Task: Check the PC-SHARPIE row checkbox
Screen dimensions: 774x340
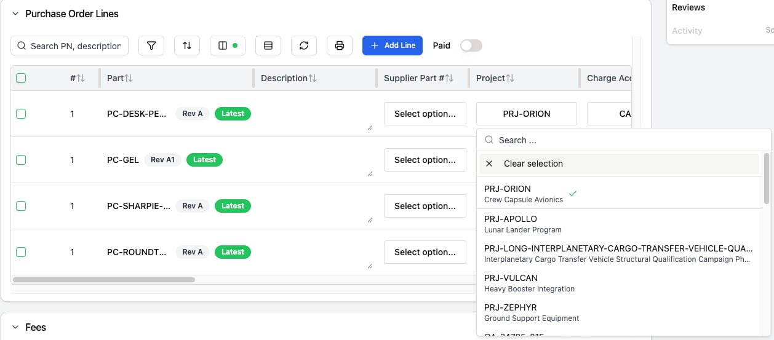Action: [21, 206]
